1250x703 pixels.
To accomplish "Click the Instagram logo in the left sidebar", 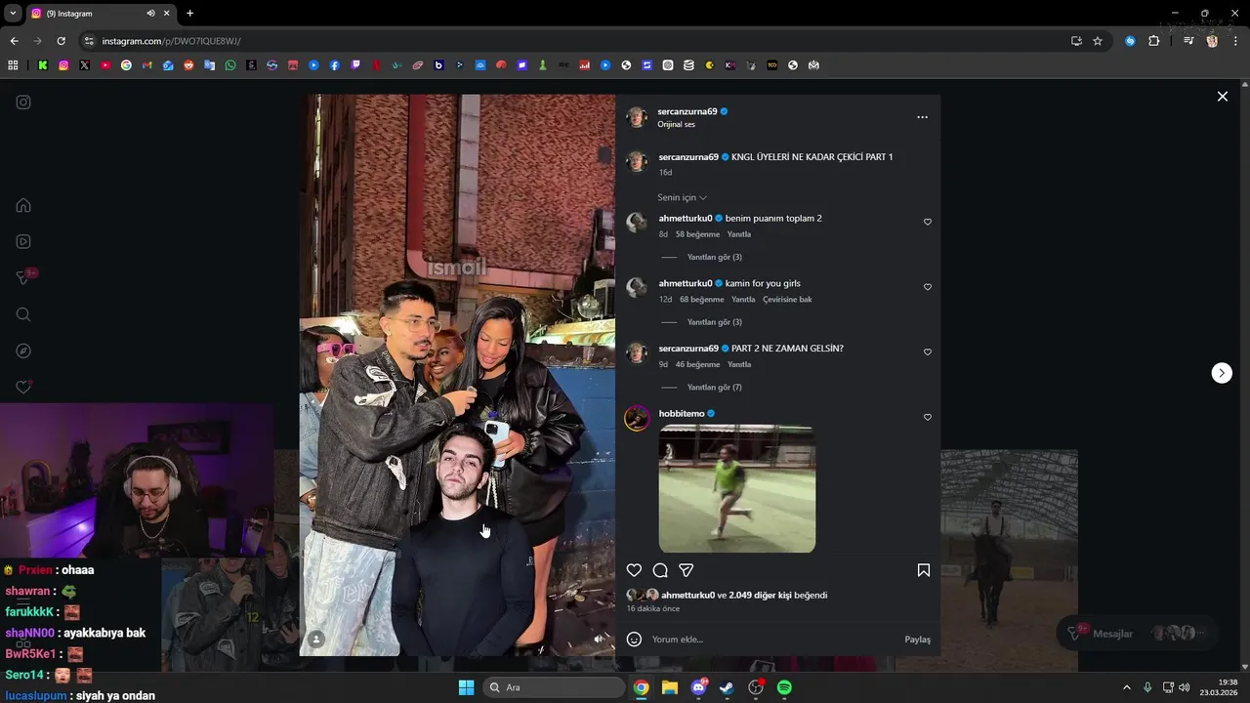I will (x=23, y=102).
